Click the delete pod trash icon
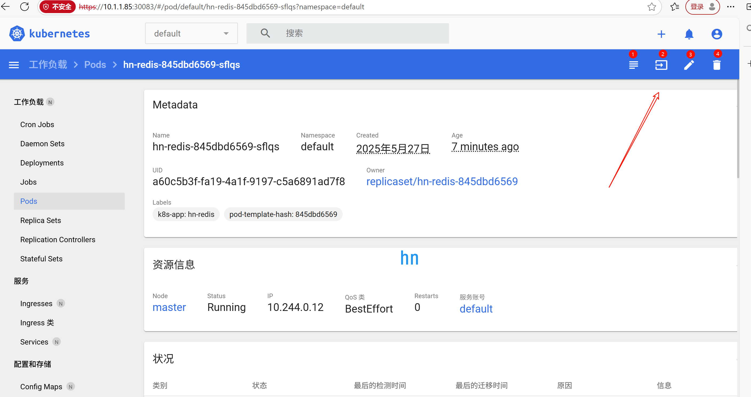The width and height of the screenshot is (751, 397). (x=717, y=65)
